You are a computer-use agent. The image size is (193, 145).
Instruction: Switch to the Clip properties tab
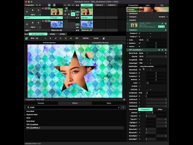[x=162, y=5]
